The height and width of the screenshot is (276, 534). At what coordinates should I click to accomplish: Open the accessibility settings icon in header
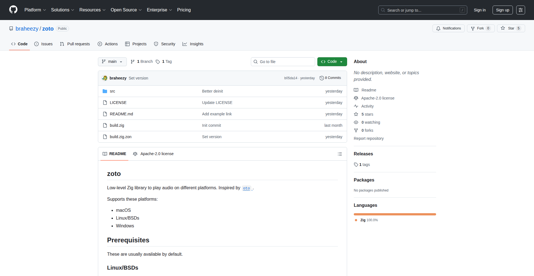point(520,10)
